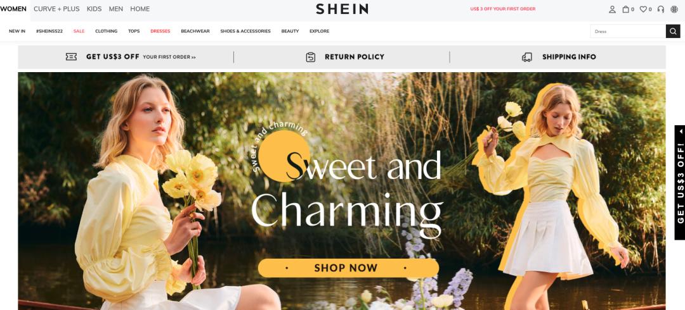The height and width of the screenshot is (310, 685).
Task: Focus the Dress search input field
Action: 628,32
